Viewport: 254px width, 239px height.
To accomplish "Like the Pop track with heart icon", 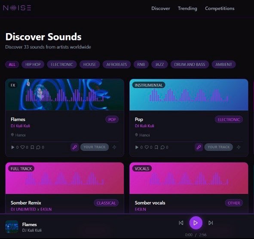I will tap(147, 147).
